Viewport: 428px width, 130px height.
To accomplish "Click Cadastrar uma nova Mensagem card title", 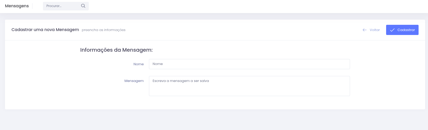I will click(45, 30).
